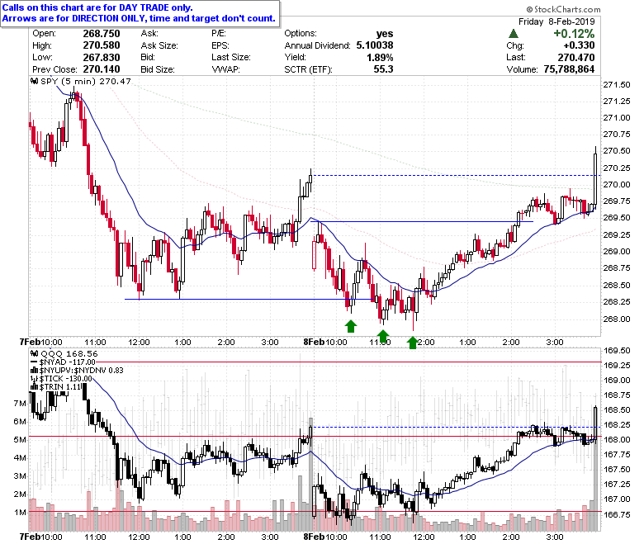Screen dimensions: 644x544
Task: Click the SCTR (ETF) 55.3 value
Action: tap(382, 69)
